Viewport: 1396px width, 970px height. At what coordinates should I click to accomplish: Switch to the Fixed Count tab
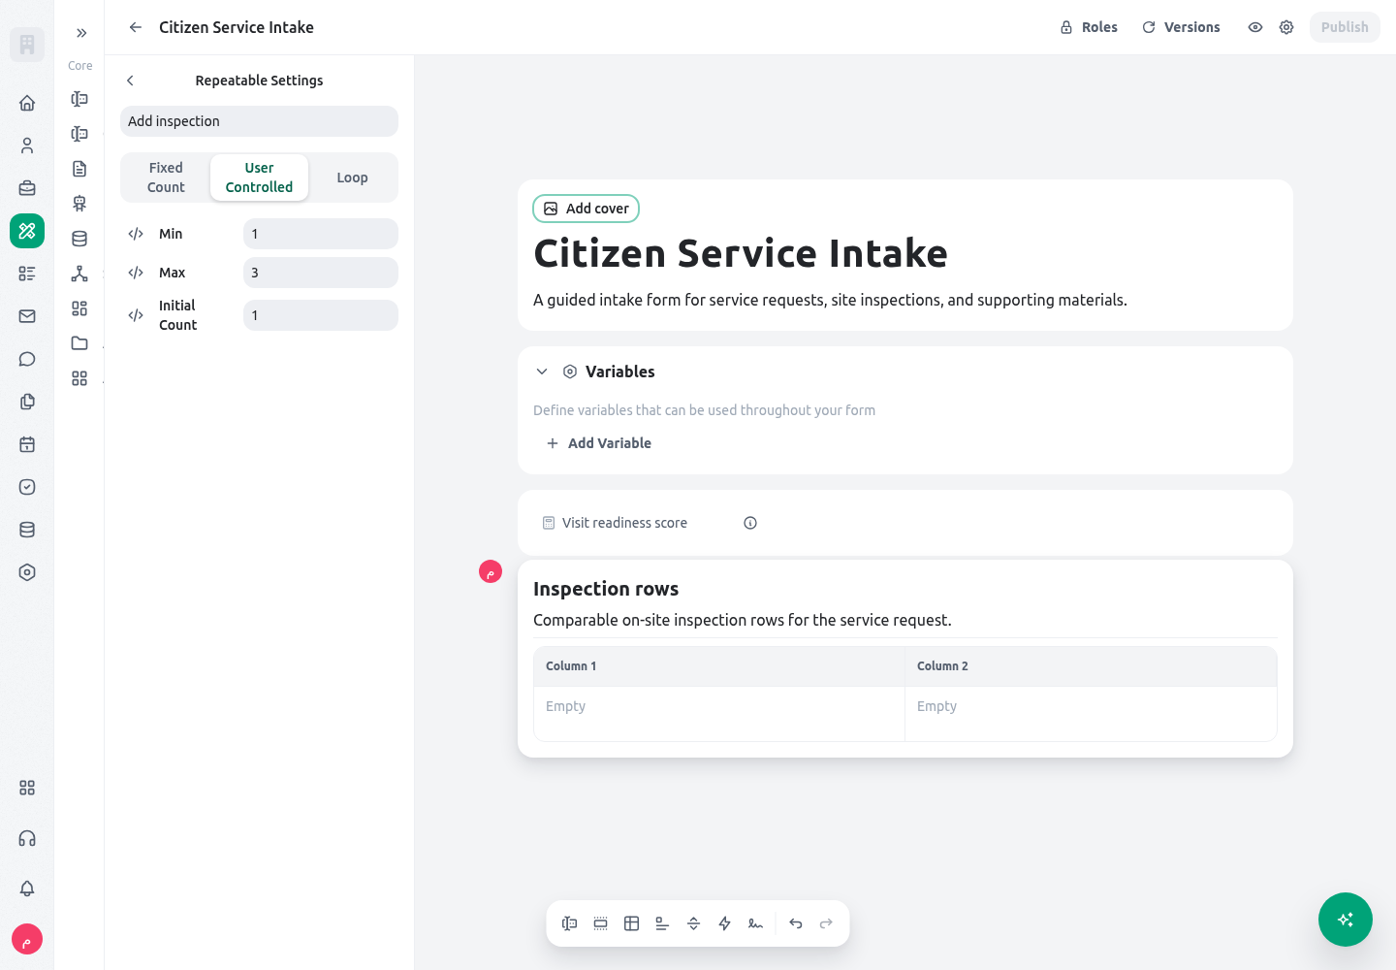click(166, 178)
